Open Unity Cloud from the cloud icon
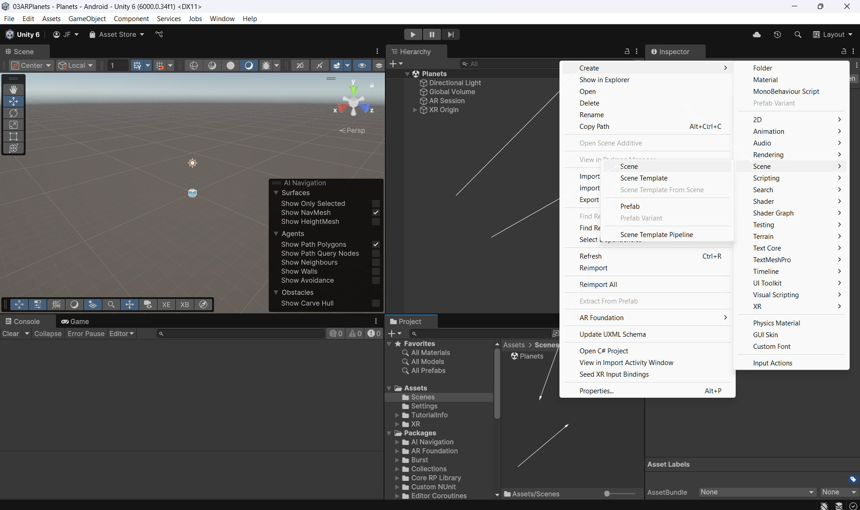Image resolution: width=860 pixels, height=510 pixels. (757, 35)
